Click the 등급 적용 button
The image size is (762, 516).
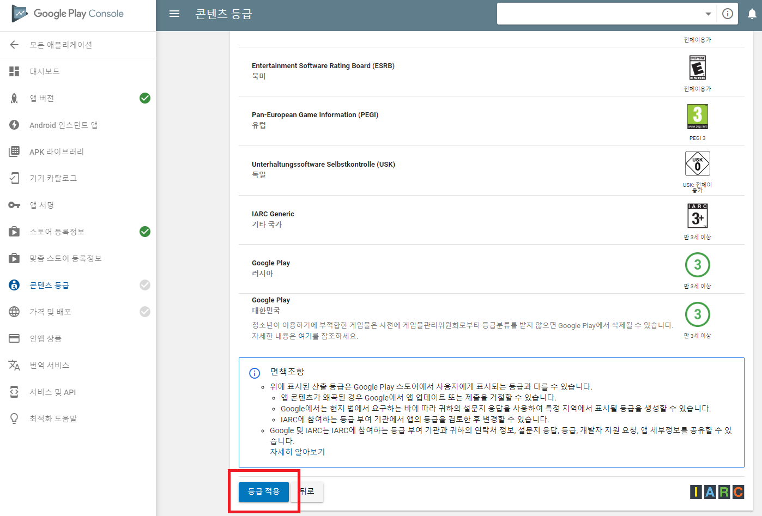tap(264, 491)
